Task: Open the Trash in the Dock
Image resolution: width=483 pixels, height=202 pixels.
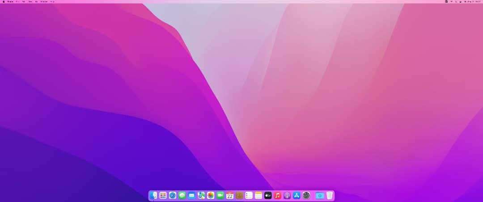Action: [330, 195]
